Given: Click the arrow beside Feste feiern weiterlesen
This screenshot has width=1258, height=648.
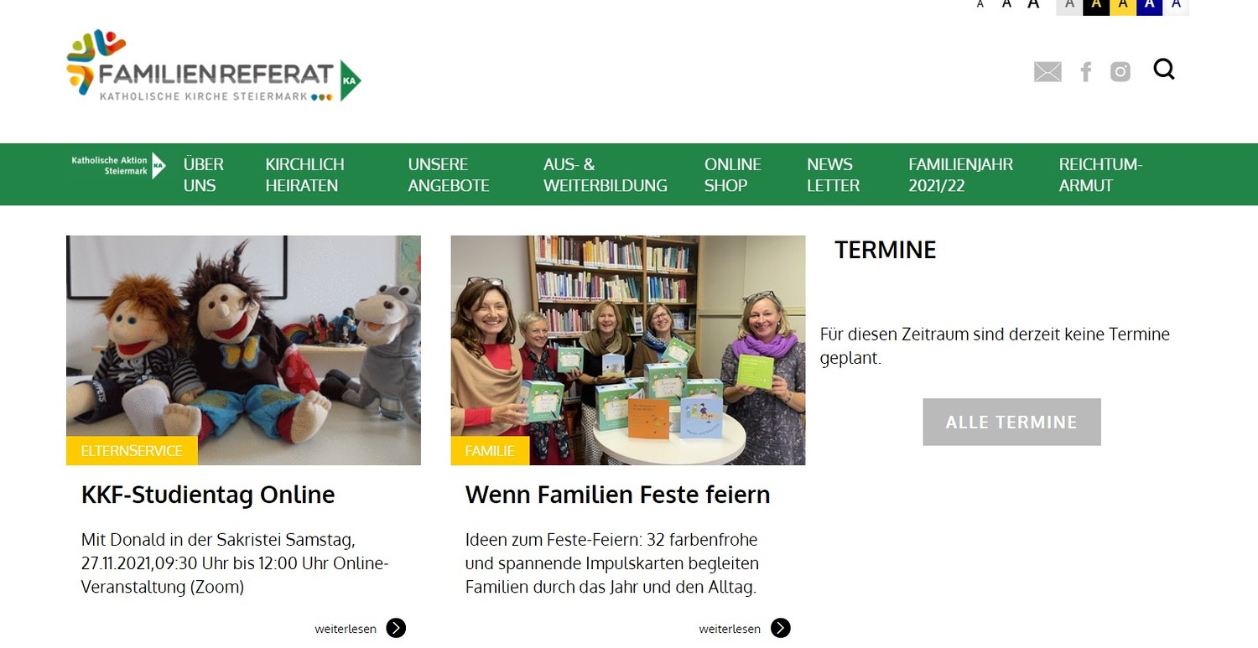Looking at the screenshot, I should pos(781,628).
